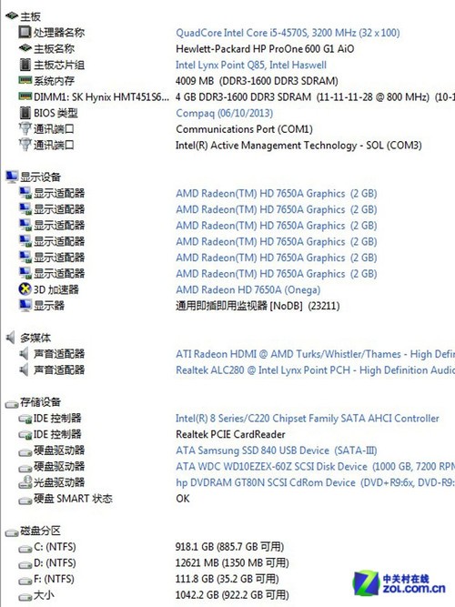
Task: Select the 硬盘 SMART 状态 field label
Action: [73, 498]
